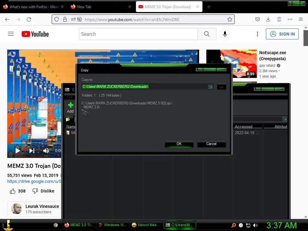Start voice search with the microphone icon

(225, 34)
